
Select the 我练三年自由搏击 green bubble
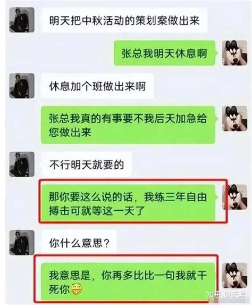129,203
